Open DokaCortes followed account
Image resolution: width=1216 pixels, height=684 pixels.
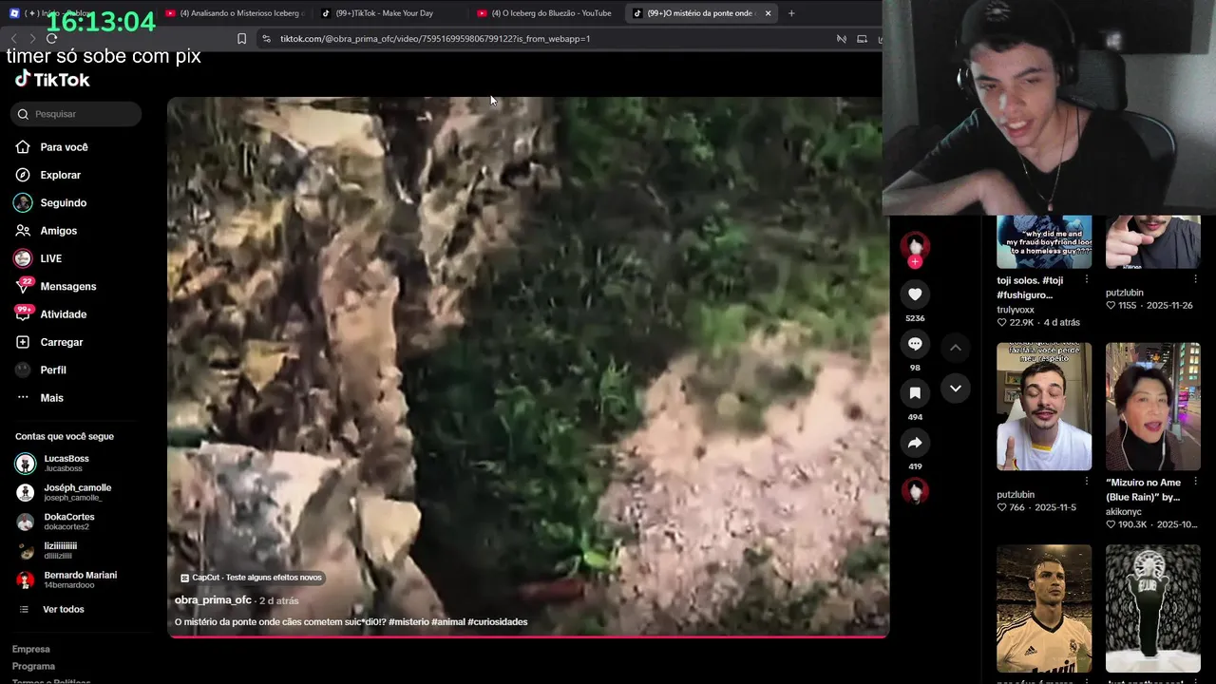coord(66,522)
